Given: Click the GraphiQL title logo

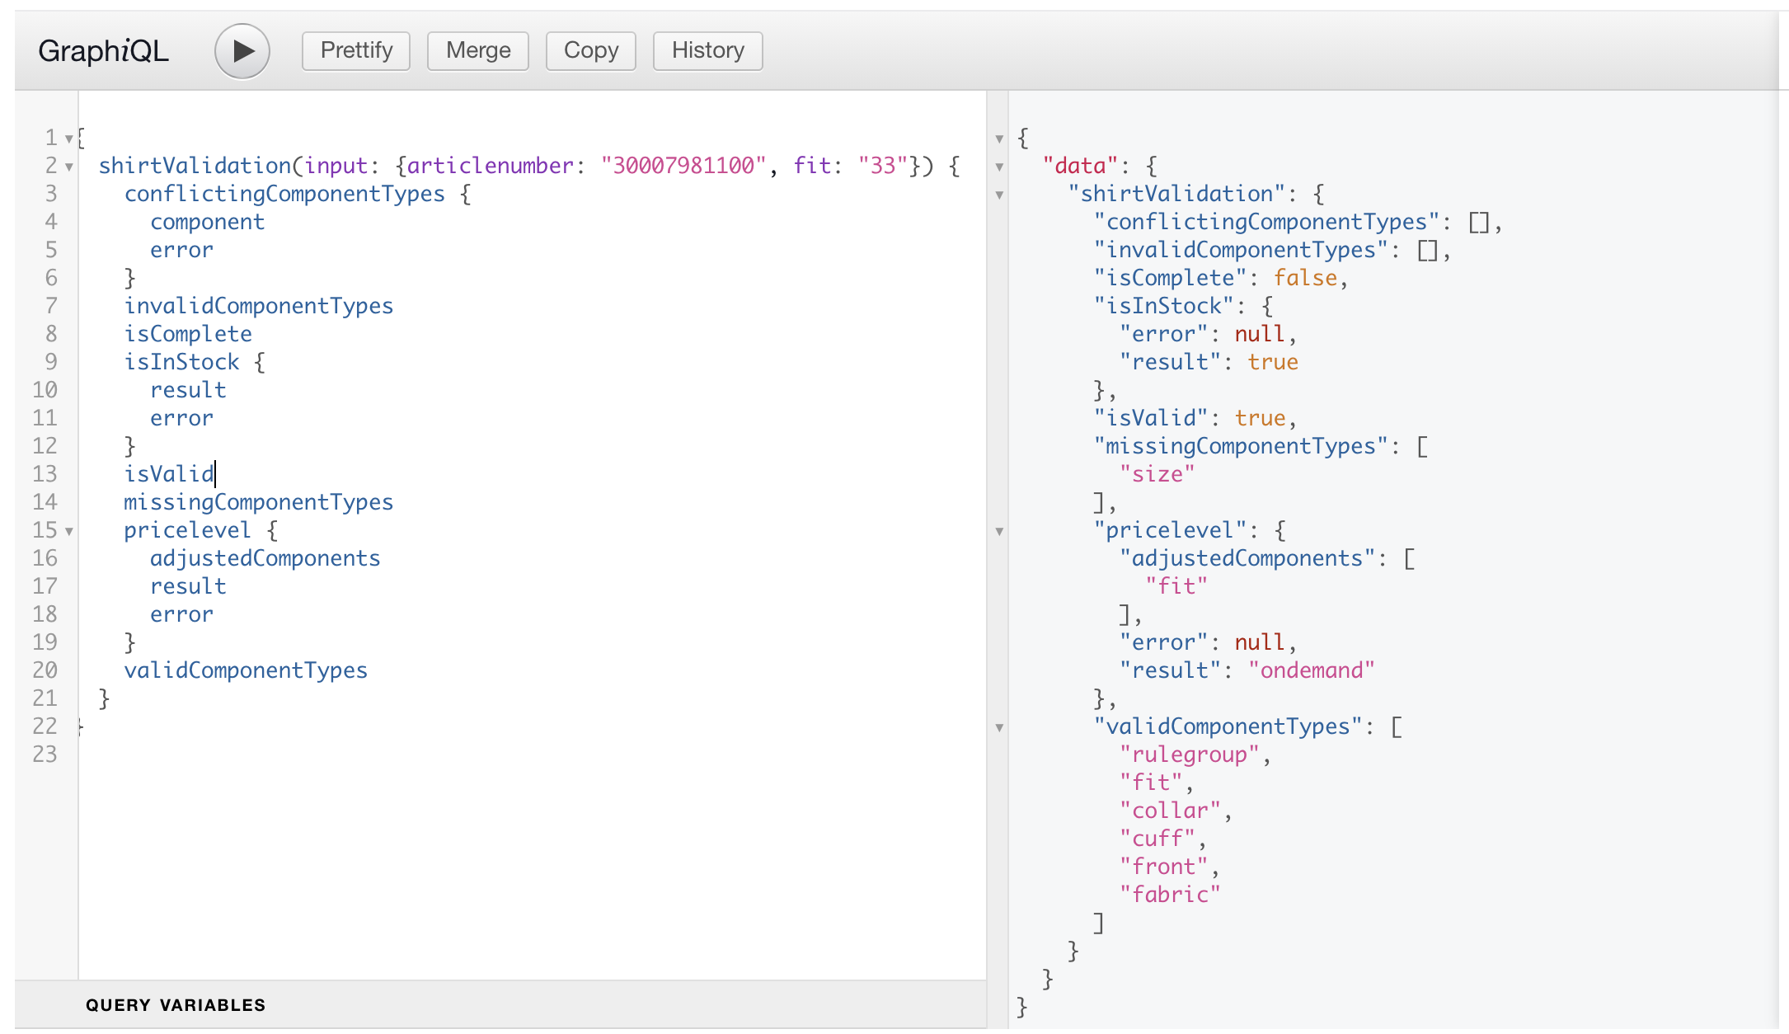Looking at the screenshot, I should pos(103,51).
